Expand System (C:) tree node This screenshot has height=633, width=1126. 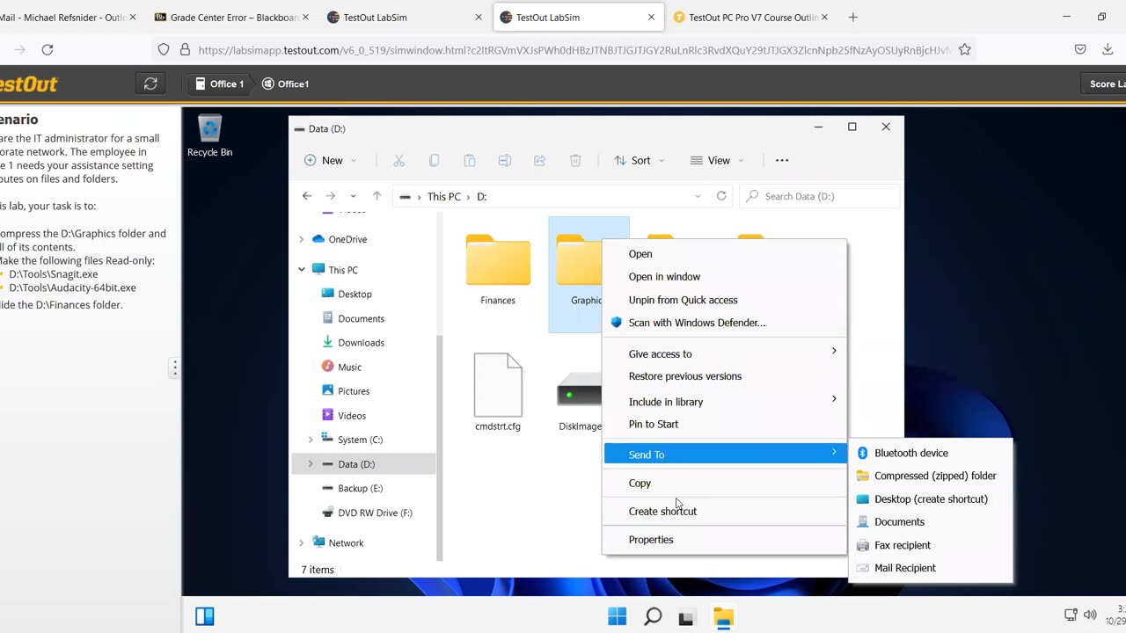tap(310, 440)
